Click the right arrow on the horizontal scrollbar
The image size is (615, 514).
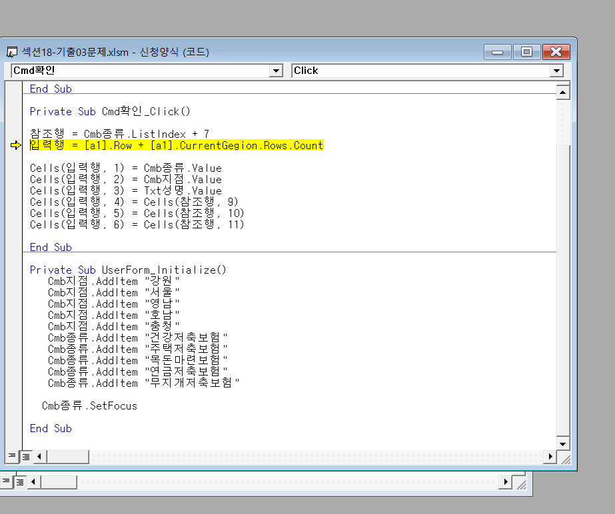[550, 457]
